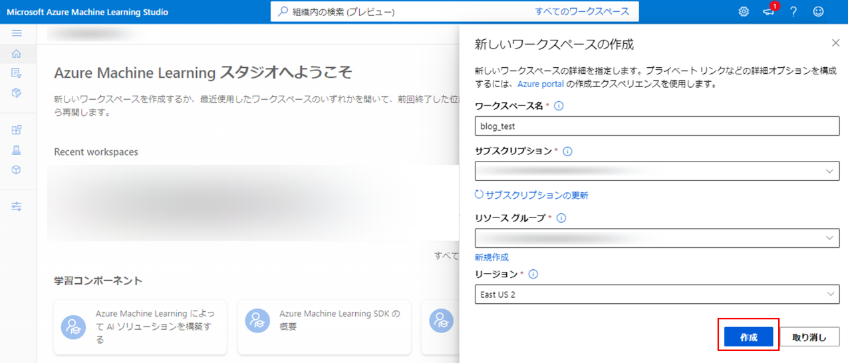The width and height of the screenshot is (848, 363).
Task: Click the Microsoft Azure Machine Learning Studio title
Action: tap(87, 12)
